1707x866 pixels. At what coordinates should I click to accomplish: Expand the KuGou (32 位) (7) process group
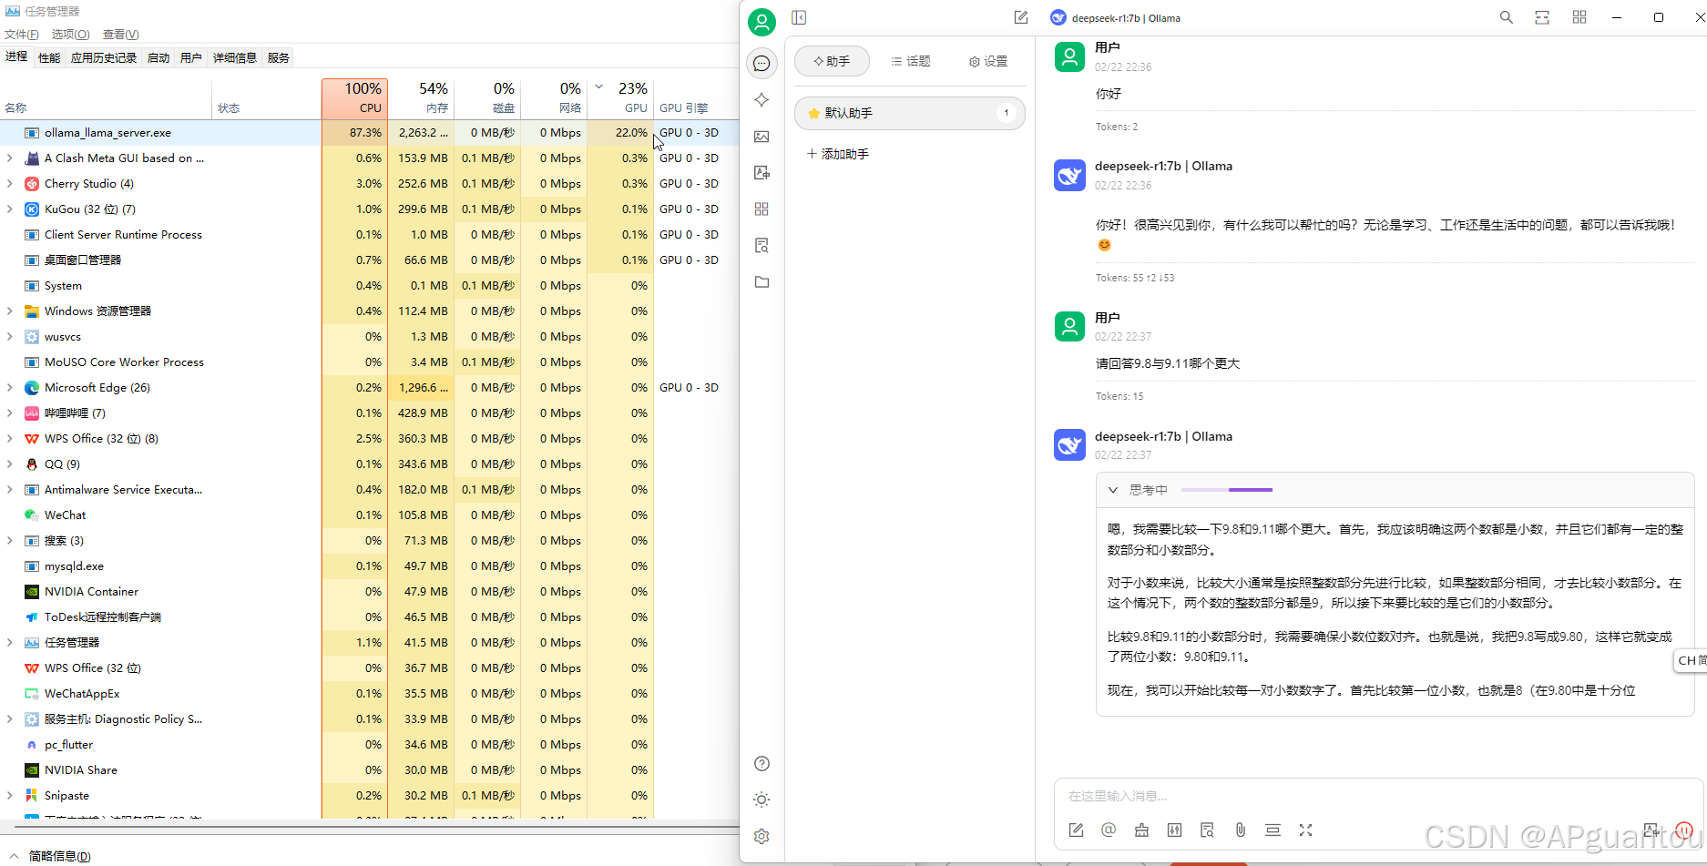tap(10, 209)
